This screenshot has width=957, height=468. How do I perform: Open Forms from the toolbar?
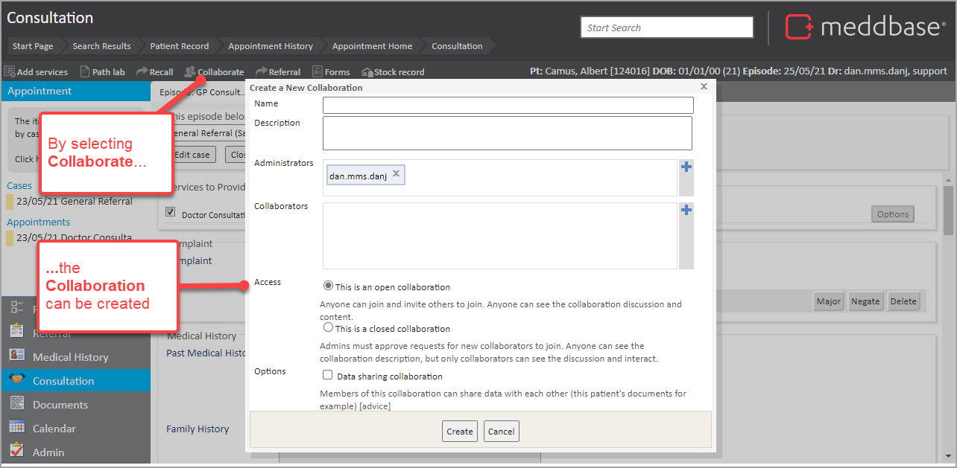tap(318, 72)
